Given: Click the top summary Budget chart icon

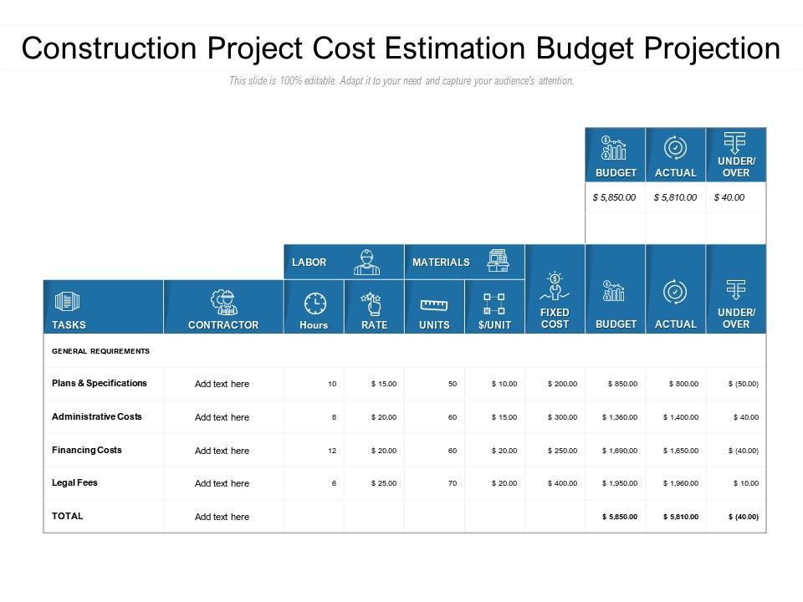Looking at the screenshot, I should coord(613,148).
